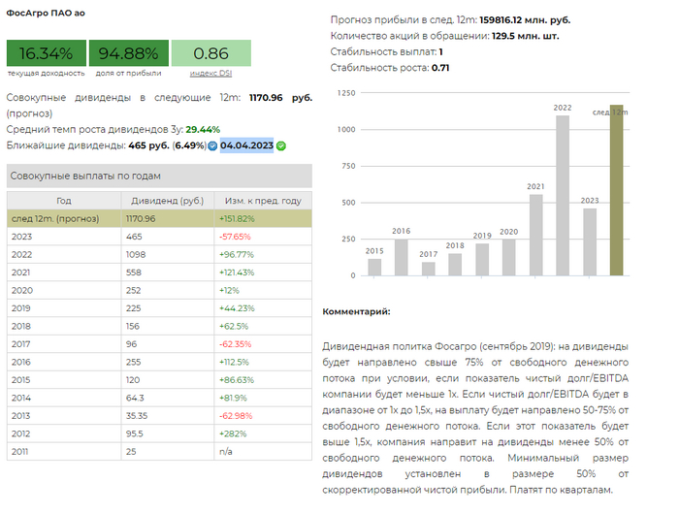Click the 252 dividend cell for 2020
The image size is (679, 513).
click(x=167, y=291)
